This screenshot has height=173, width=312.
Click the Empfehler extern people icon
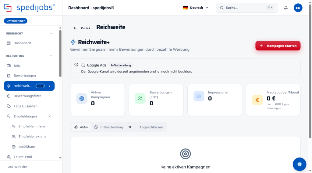pos(13,137)
